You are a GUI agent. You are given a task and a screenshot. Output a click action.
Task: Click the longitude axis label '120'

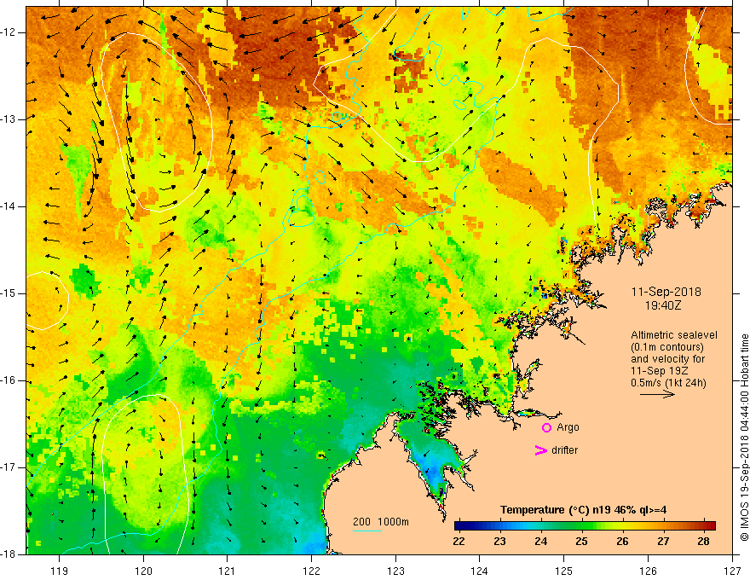point(143,571)
